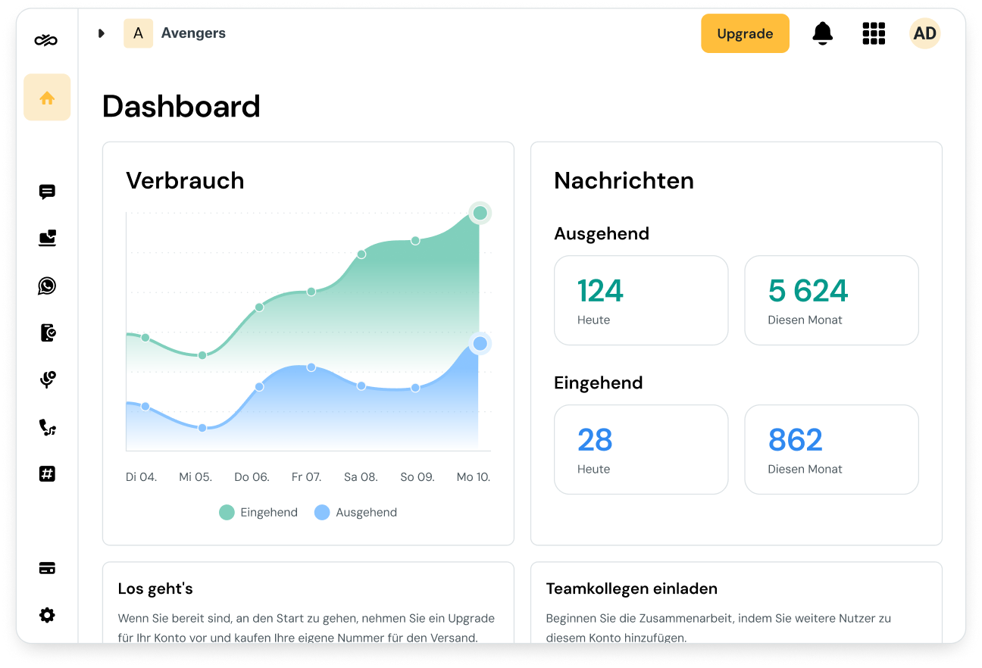Open the apps grid icon

[874, 33]
